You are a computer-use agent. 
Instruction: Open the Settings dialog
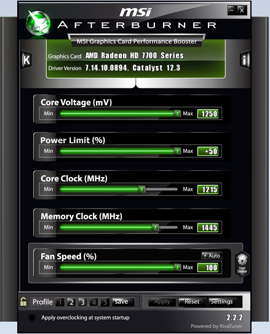pos(222,301)
